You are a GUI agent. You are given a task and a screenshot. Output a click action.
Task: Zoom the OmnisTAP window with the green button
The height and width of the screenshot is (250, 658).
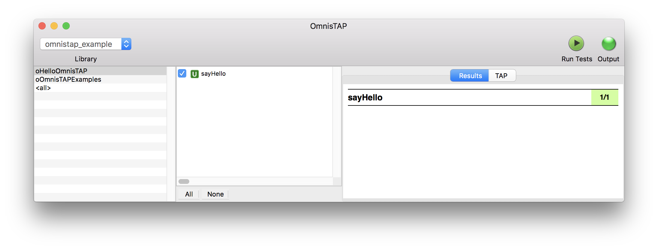coord(66,26)
